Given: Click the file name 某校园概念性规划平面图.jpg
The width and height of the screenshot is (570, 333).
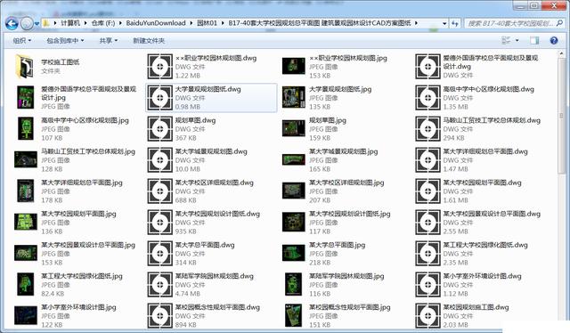Looking at the screenshot, I should 350,307.
